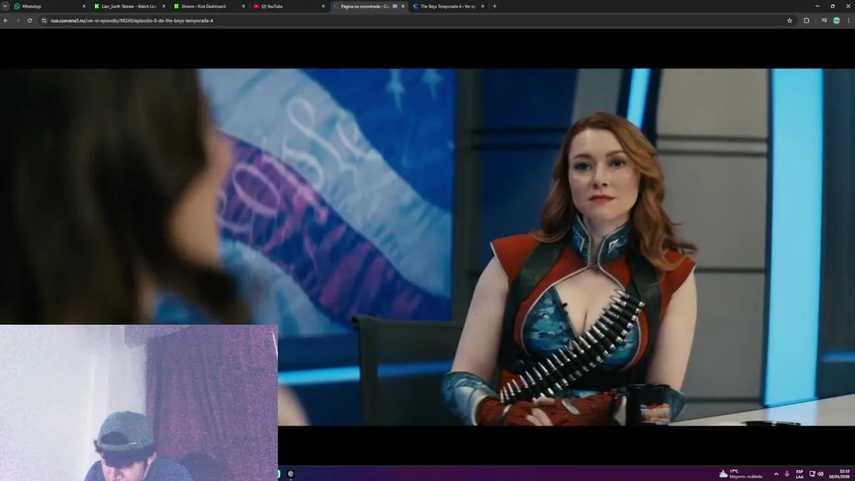Close the WhatsApp tab
This screenshot has height=481, width=855.
[84, 6]
